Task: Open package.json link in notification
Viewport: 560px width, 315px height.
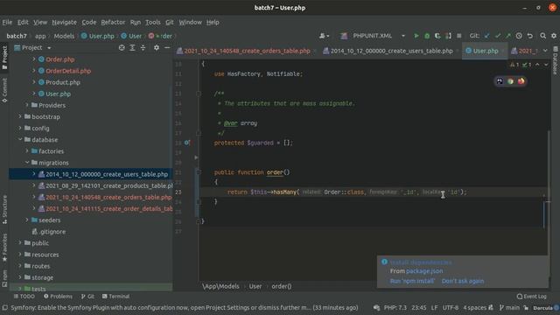Action: pos(424,271)
